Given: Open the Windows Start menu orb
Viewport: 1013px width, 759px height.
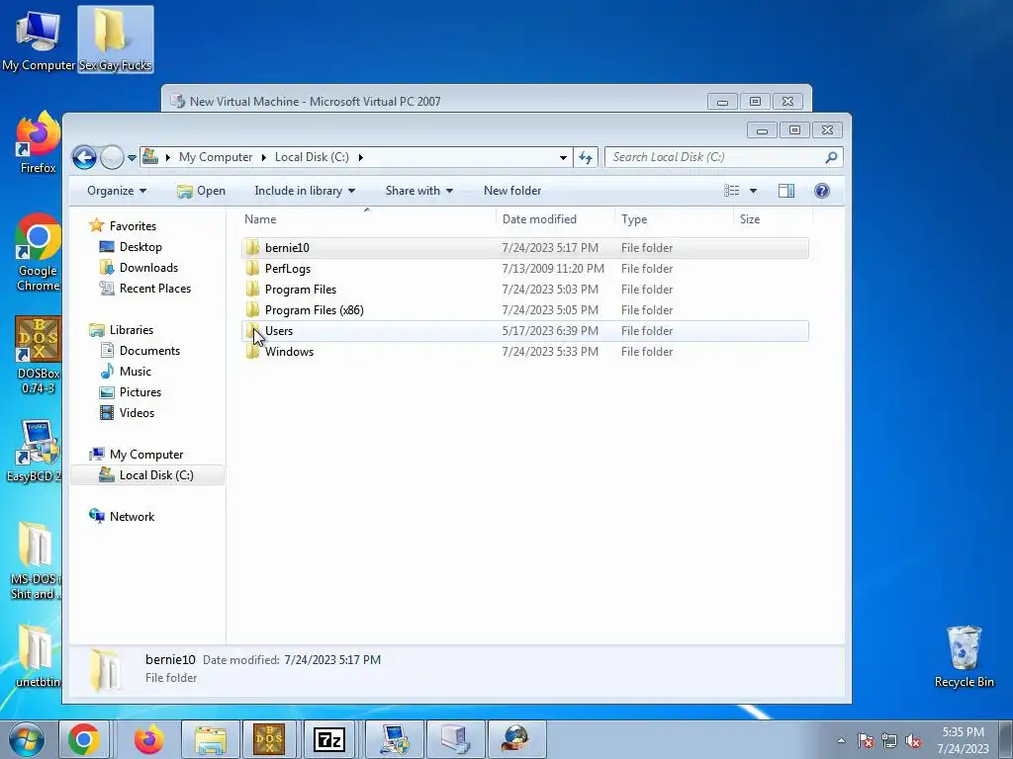Looking at the screenshot, I should point(27,739).
